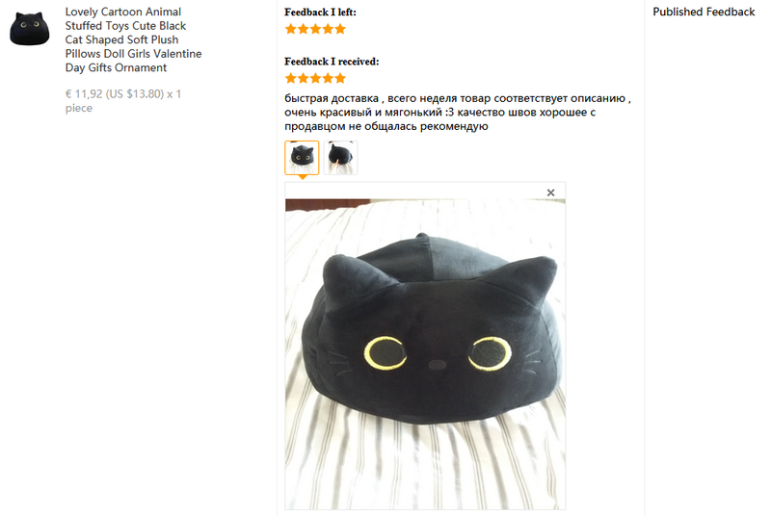Click the Feedback I received heading
Screen dimensions: 771x516
point(332,62)
